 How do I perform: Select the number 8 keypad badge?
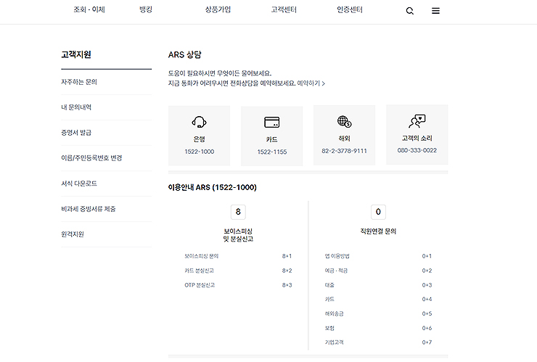[x=238, y=212]
